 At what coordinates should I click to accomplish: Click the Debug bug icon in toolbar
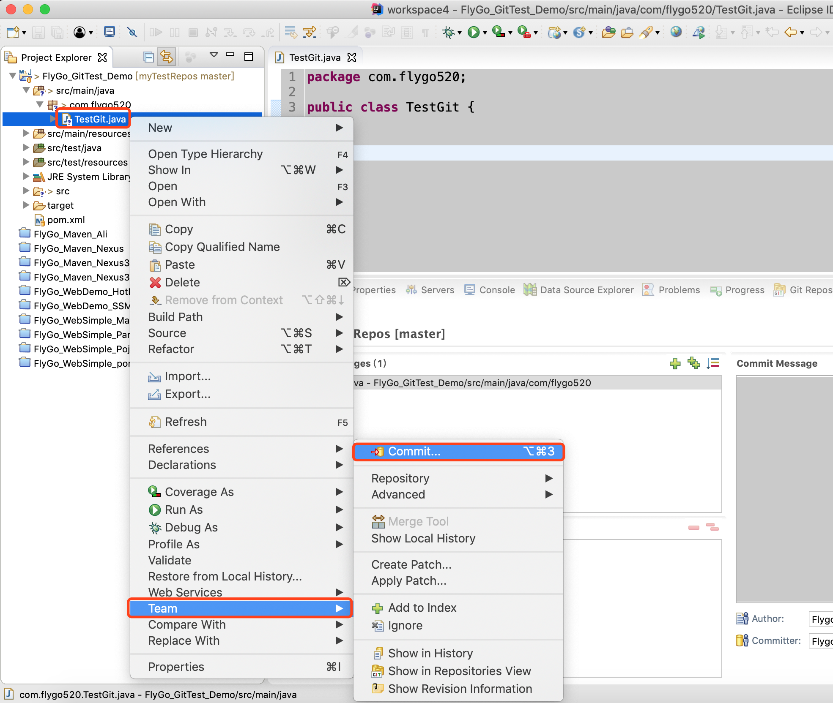coord(448,32)
